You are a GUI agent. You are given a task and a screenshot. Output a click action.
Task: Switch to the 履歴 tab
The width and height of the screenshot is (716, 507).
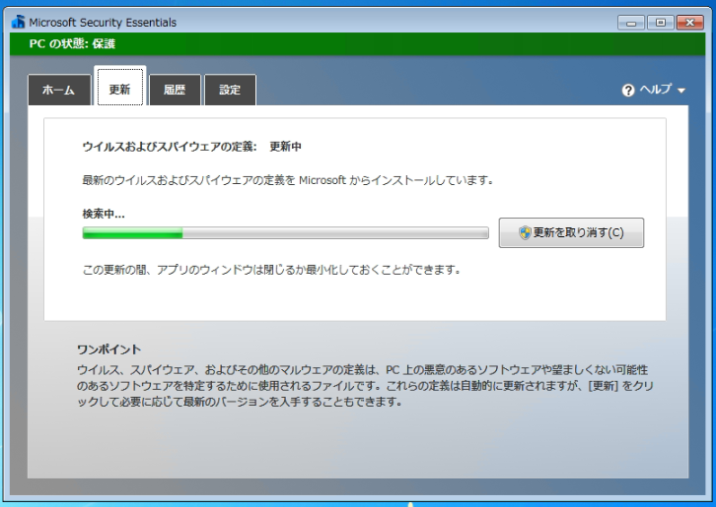[175, 90]
